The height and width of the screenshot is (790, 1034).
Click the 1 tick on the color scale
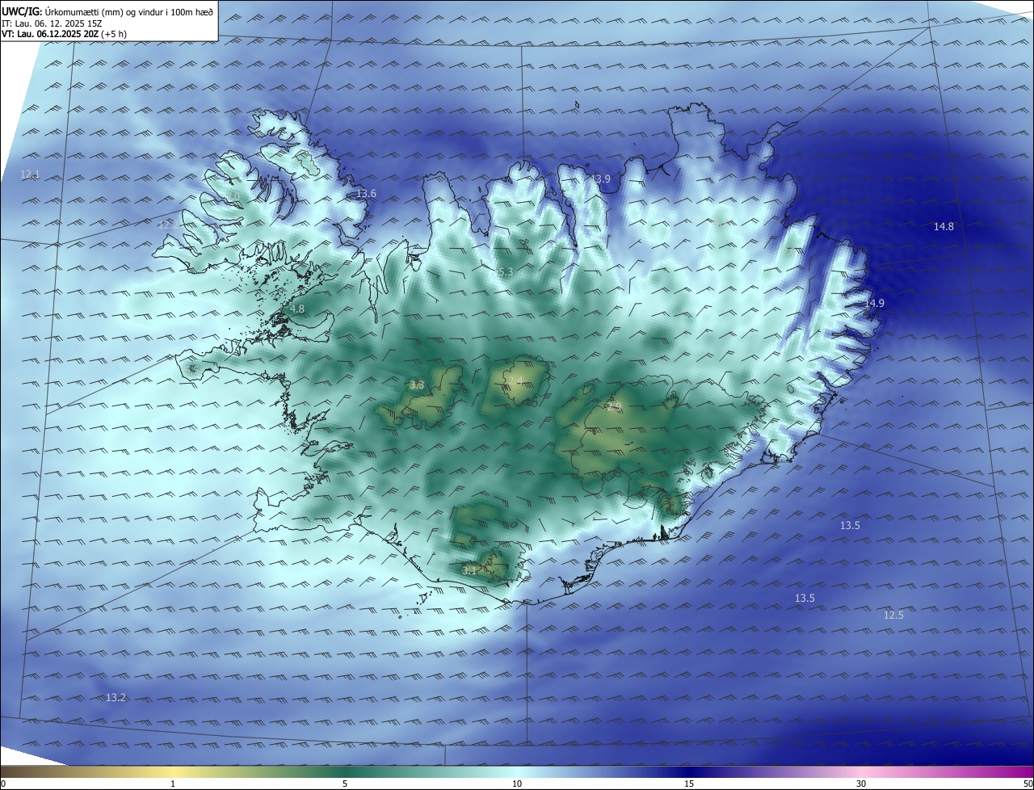click(173, 784)
